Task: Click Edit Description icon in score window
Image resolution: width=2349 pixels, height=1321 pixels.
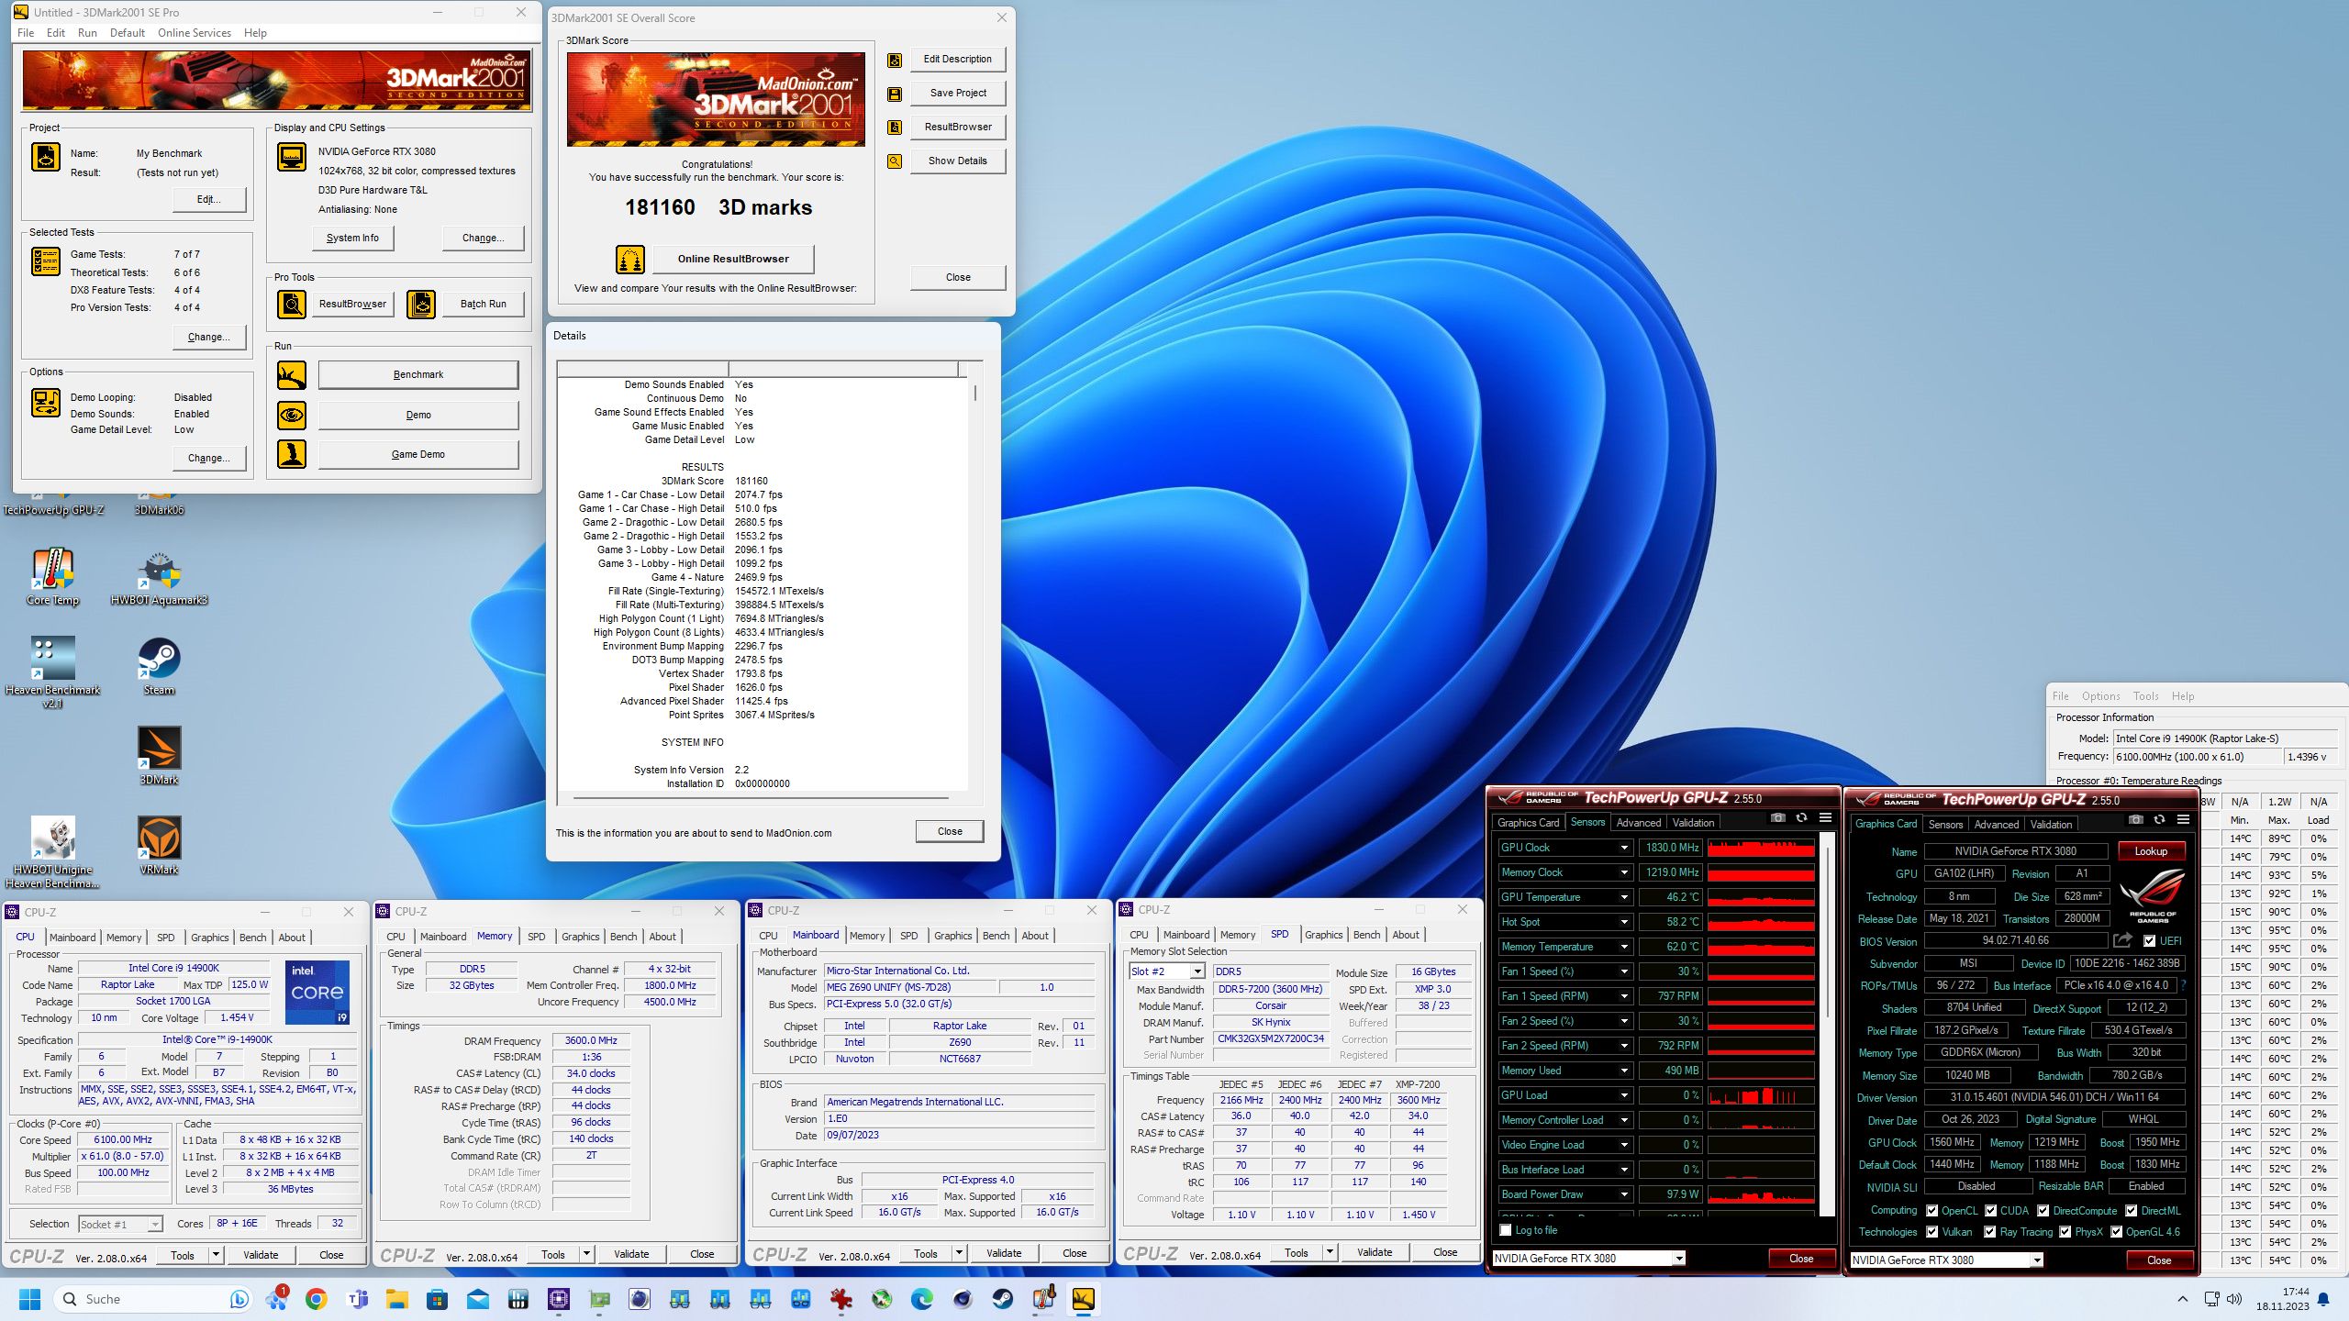Action: coord(895,61)
